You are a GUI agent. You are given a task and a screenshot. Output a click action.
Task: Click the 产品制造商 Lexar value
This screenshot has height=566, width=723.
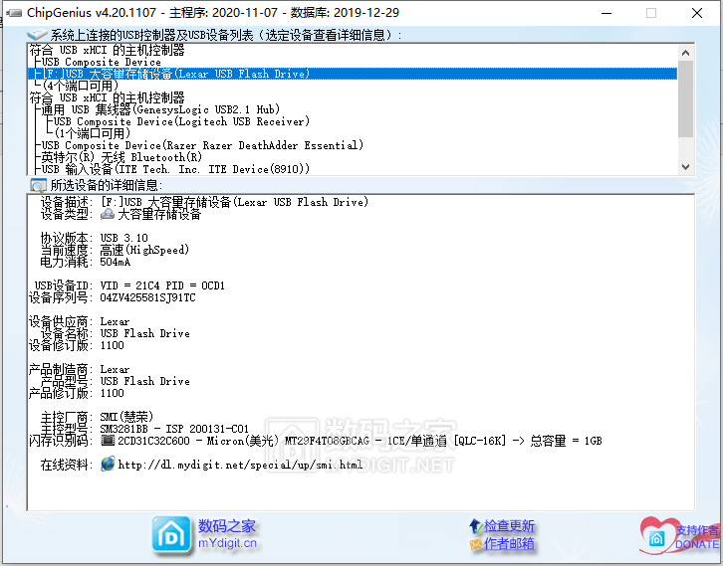[x=115, y=369]
